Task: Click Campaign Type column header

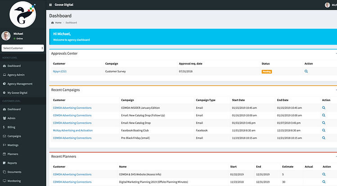Action: [x=206, y=100]
